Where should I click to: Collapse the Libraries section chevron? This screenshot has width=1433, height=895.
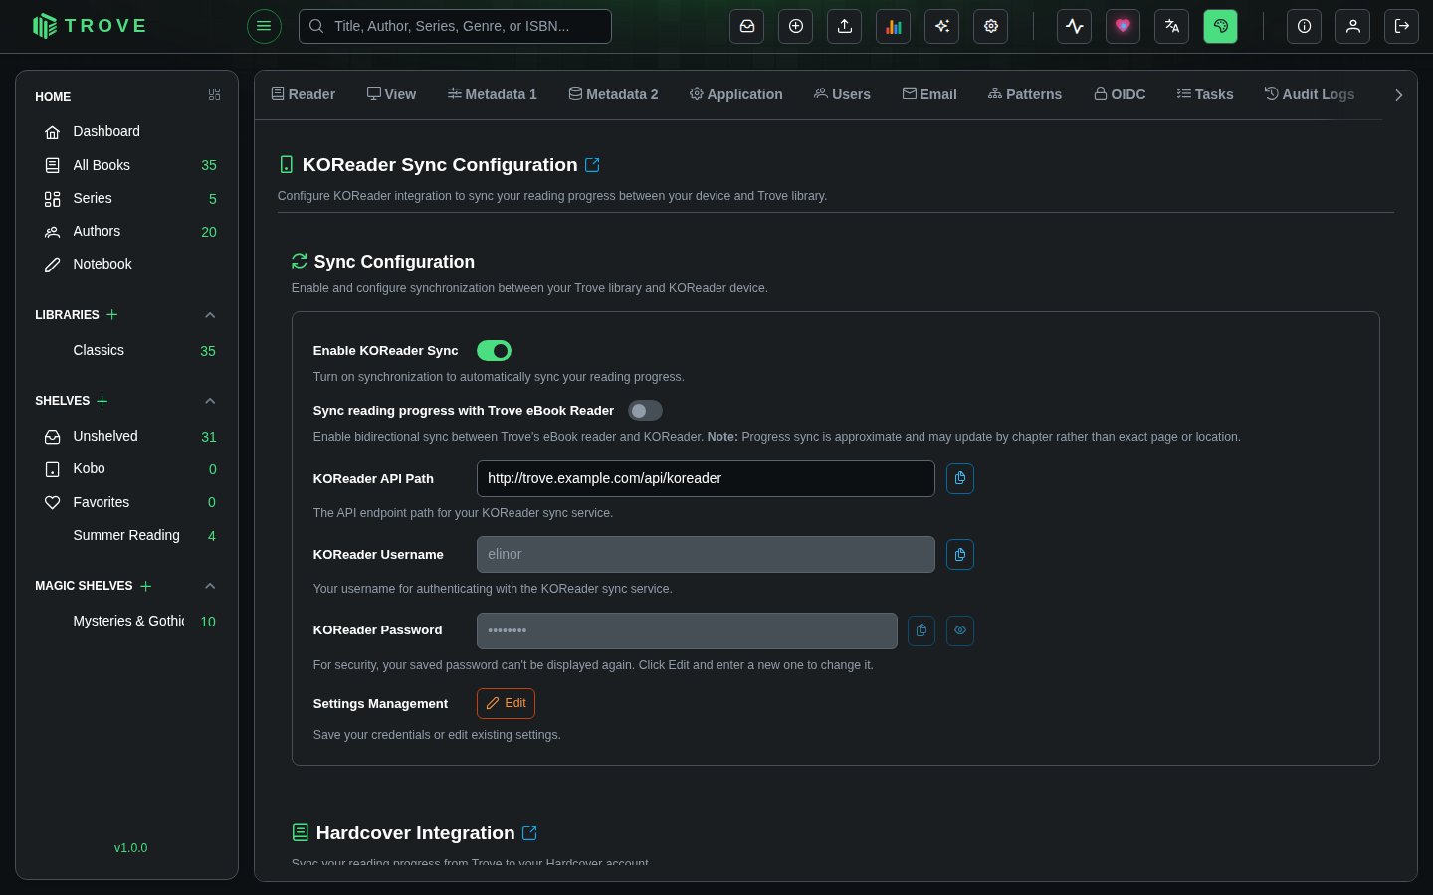[x=210, y=315]
